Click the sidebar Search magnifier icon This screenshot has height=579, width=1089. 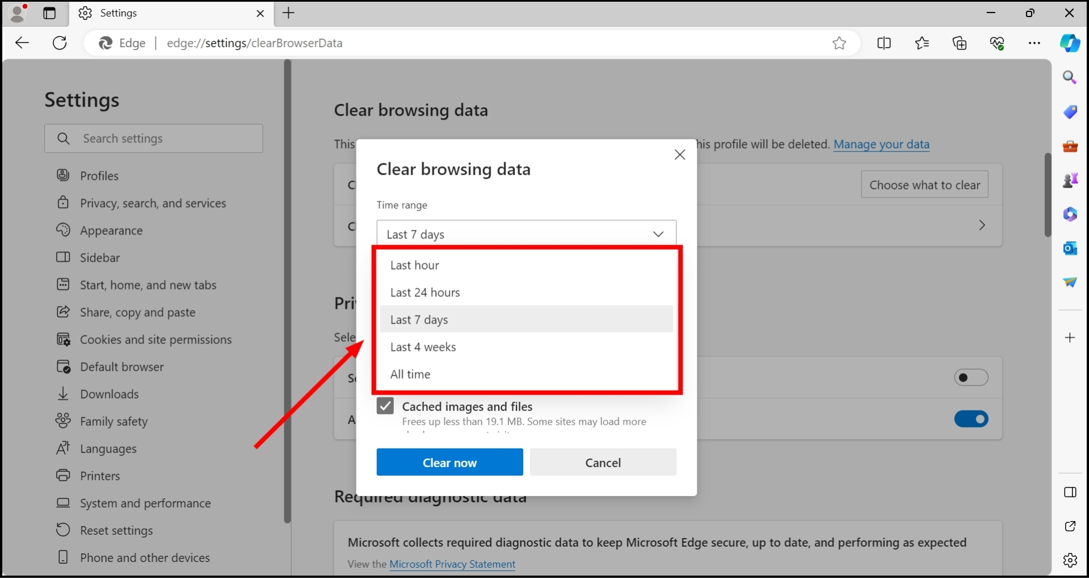point(1070,78)
